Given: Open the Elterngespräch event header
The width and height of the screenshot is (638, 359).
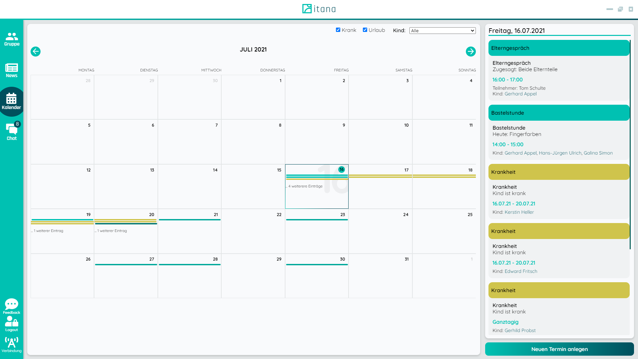Looking at the screenshot, I should [x=559, y=48].
